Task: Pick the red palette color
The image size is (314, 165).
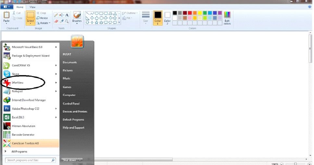Action: click(x=190, y=13)
